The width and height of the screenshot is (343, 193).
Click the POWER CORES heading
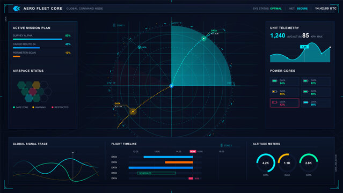[282, 71]
